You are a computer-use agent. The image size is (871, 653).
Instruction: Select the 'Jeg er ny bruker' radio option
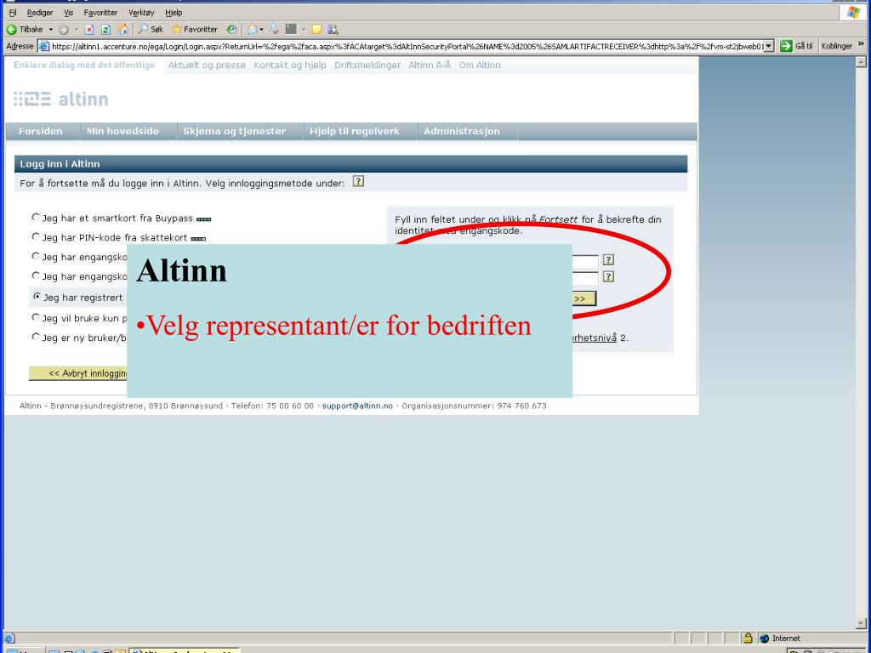coord(36,337)
